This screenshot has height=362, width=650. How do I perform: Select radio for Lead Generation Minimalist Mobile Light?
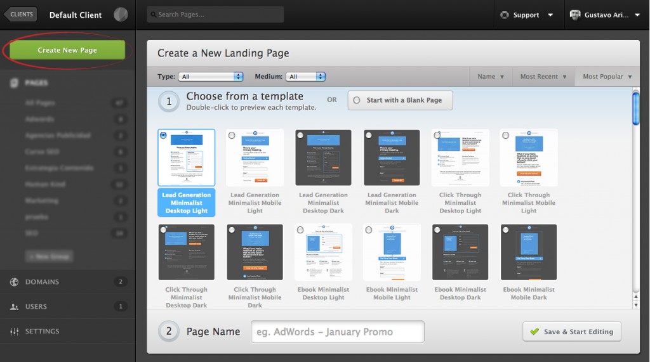click(232, 135)
